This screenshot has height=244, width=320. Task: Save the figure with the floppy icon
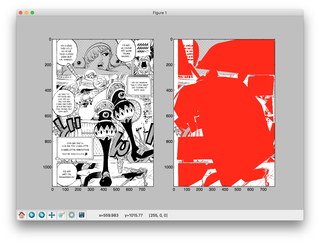point(82,215)
